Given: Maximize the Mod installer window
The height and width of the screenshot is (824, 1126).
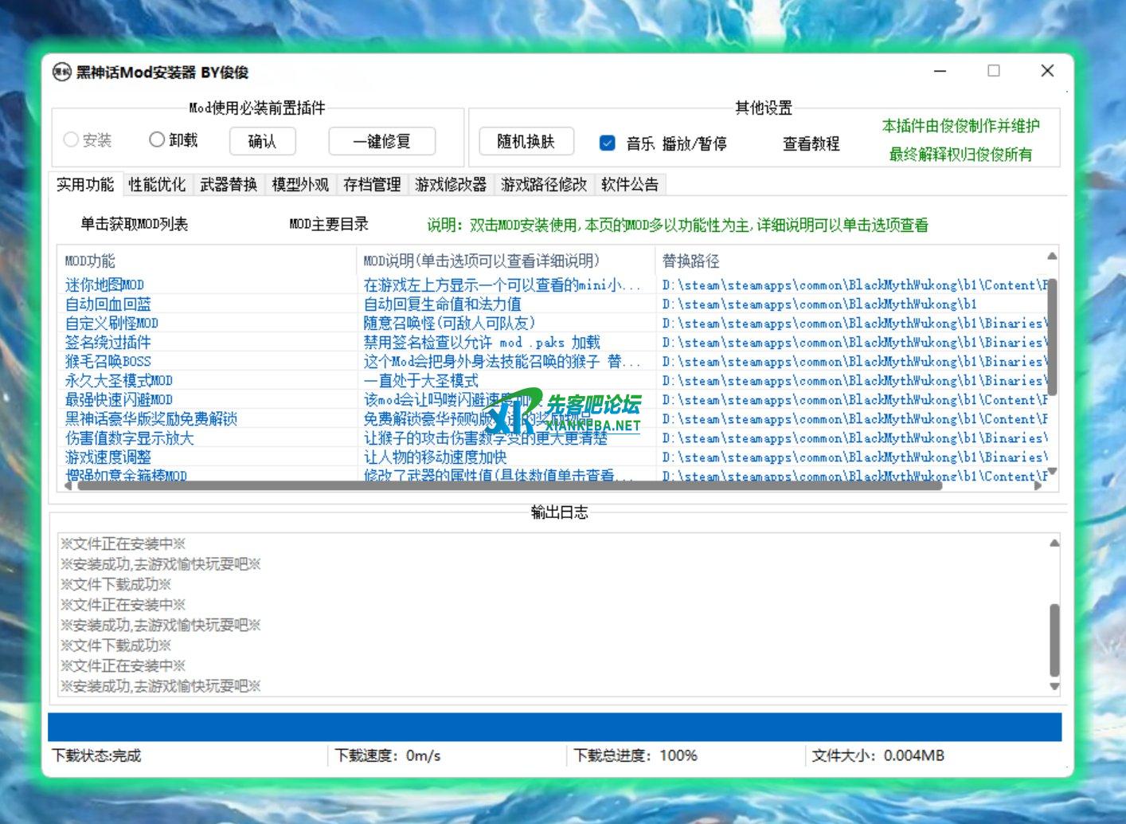Looking at the screenshot, I should click(994, 71).
